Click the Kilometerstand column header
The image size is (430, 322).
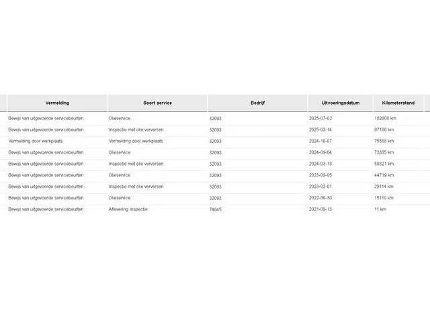[x=398, y=103]
